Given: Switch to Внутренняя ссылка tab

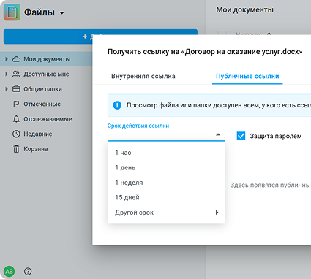Looking at the screenshot, I should pos(143,76).
